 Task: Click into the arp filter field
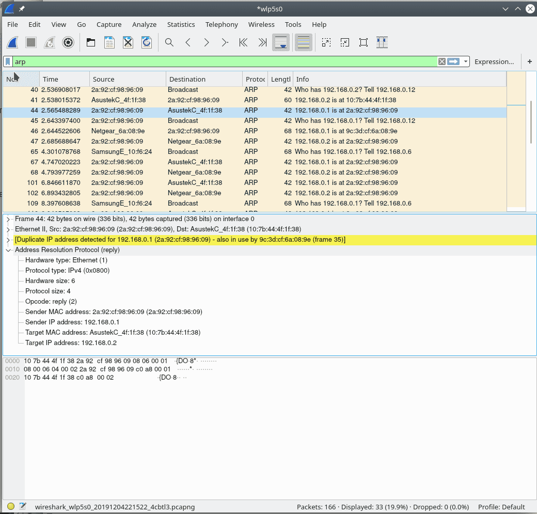pyautogui.click(x=225, y=61)
